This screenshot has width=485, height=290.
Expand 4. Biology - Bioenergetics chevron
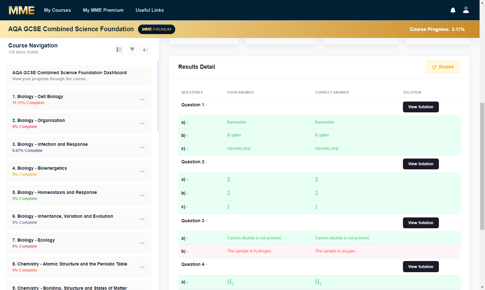(x=142, y=171)
